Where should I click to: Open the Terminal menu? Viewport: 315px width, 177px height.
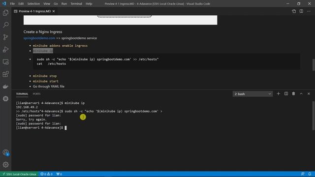[76, 3]
